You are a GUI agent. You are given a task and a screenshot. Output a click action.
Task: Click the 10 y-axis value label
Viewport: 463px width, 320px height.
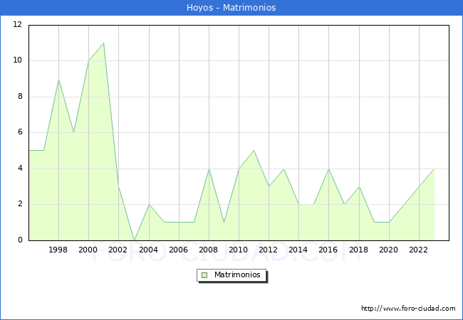[x=17, y=60]
